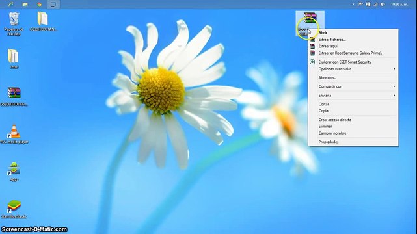Open Internet Explorer from the taskbar
The width and height of the screenshot is (417, 234).
click(10, 5)
